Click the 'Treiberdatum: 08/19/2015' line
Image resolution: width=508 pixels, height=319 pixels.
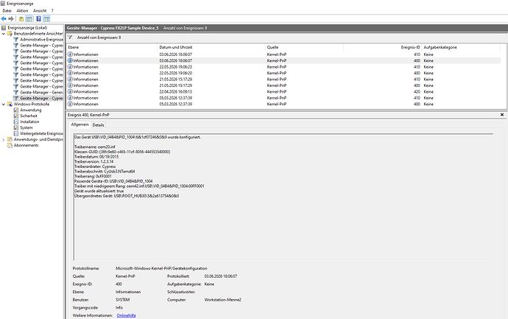pos(96,157)
